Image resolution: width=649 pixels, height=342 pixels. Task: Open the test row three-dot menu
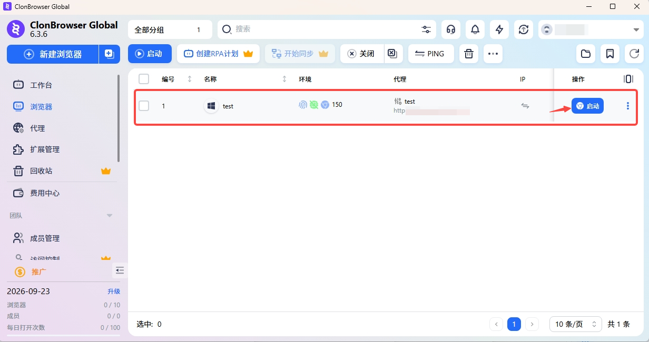click(x=627, y=106)
